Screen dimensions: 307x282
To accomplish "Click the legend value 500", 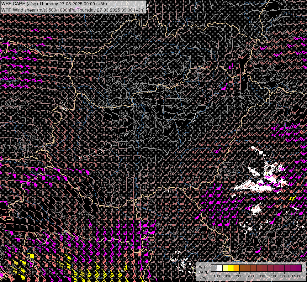I will tap(239, 276).
